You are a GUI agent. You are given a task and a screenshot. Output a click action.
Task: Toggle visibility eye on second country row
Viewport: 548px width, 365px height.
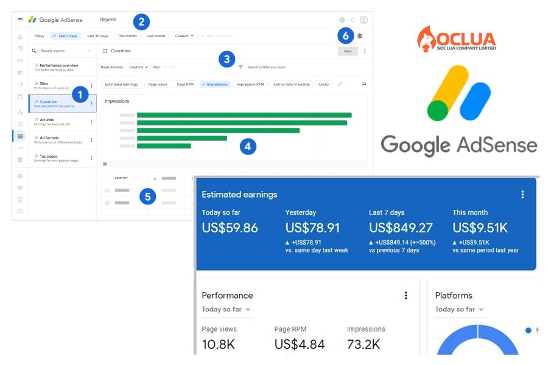pyautogui.click(x=107, y=203)
